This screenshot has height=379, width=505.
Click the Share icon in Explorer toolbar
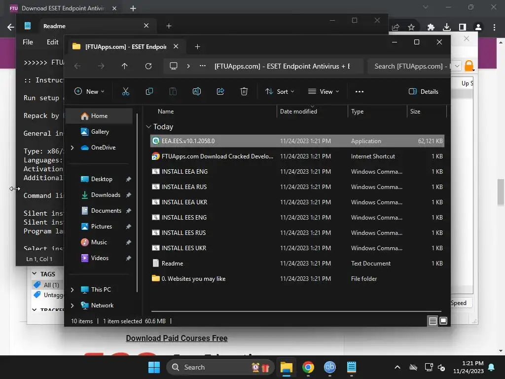coord(220,91)
